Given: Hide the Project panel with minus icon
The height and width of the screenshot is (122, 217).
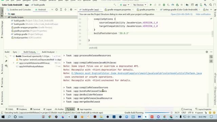Looking at the screenshot, I should point(75,9).
